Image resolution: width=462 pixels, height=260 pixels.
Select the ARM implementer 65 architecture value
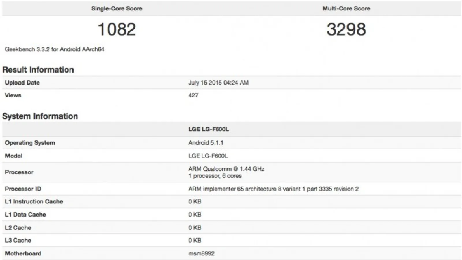273,189
